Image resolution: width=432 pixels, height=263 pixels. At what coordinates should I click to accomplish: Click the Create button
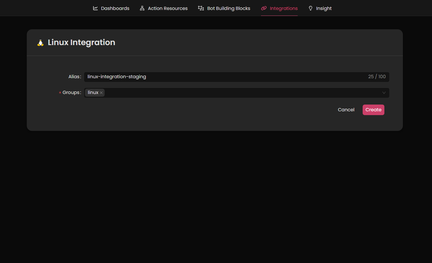[373, 110]
